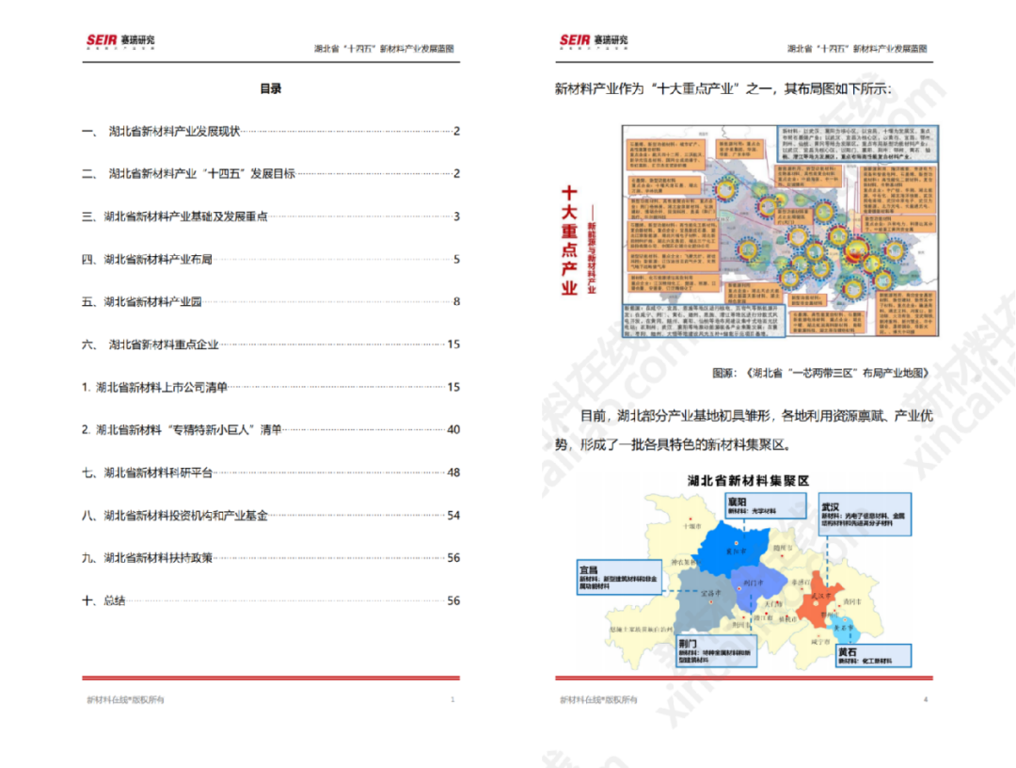Click the map title 湖北省新材料集聚区
Image resolution: width=1016 pixels, height=768 pixels.
[749, 481]
